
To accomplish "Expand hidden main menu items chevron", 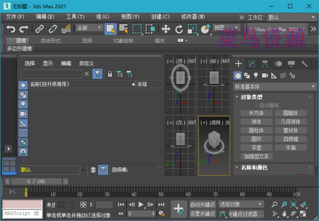I will tap(242, 17).
